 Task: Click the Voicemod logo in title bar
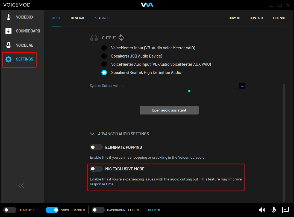147,5
